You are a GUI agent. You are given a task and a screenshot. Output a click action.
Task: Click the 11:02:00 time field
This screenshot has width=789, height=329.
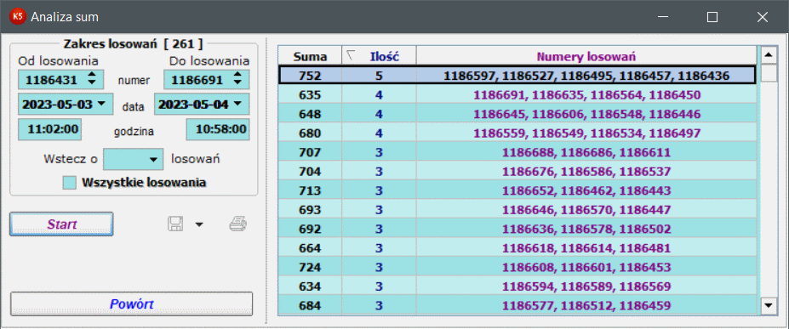(x=50, y=129)
